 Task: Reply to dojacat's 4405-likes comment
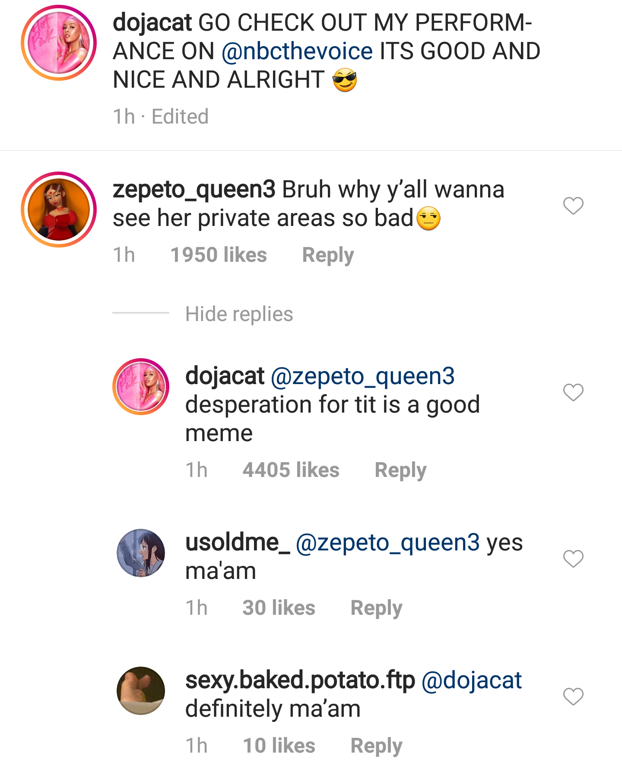[x=400, y=470]
